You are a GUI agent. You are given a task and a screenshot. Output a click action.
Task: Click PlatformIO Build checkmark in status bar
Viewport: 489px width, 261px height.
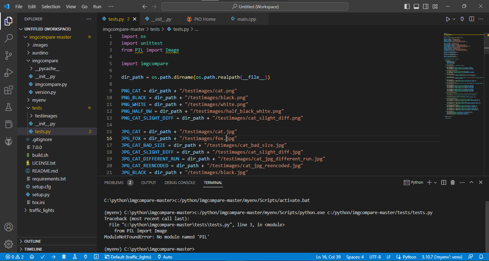click(x=43, y=257)
